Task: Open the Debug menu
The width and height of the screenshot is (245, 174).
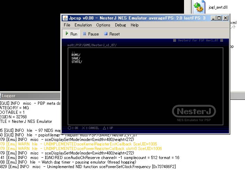Action: coord(120,25)
